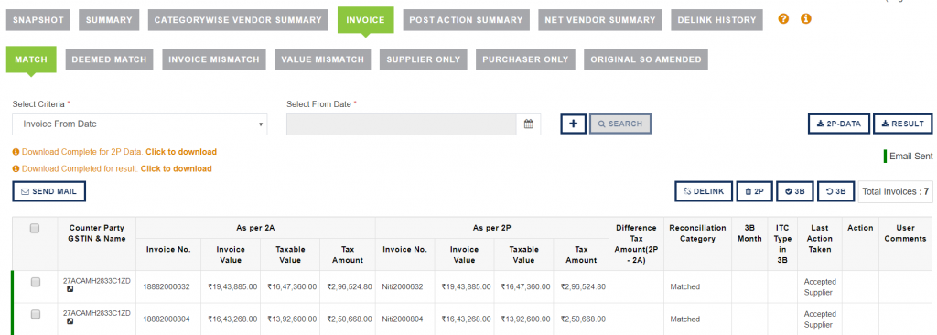
Task: Click the Email Sent legend
Action: pos(908,157)
